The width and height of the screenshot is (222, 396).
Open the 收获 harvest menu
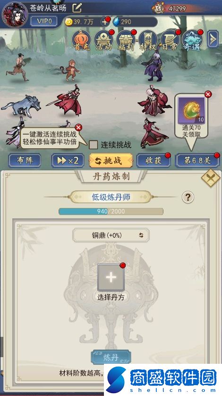[154, 161]
